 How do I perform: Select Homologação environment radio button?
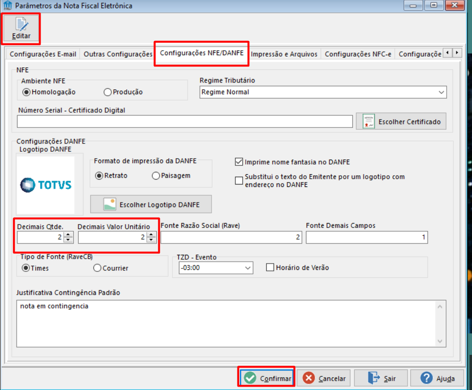click(26, 92)
